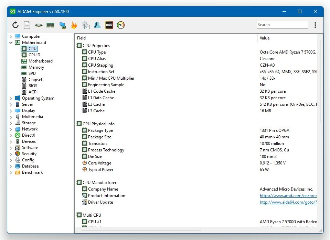
Task: Open the aida64.com driver update link
Action: click(x=288, y=202)
